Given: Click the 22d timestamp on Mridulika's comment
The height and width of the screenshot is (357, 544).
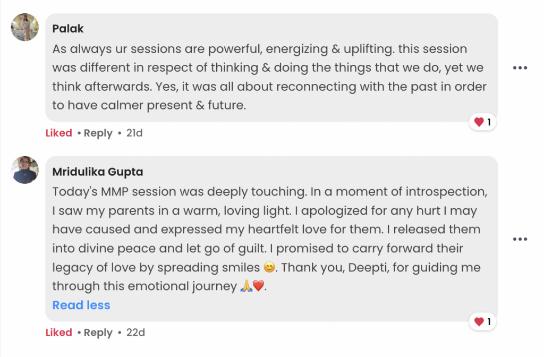Looking at the screenshot, I should [135, 333].
